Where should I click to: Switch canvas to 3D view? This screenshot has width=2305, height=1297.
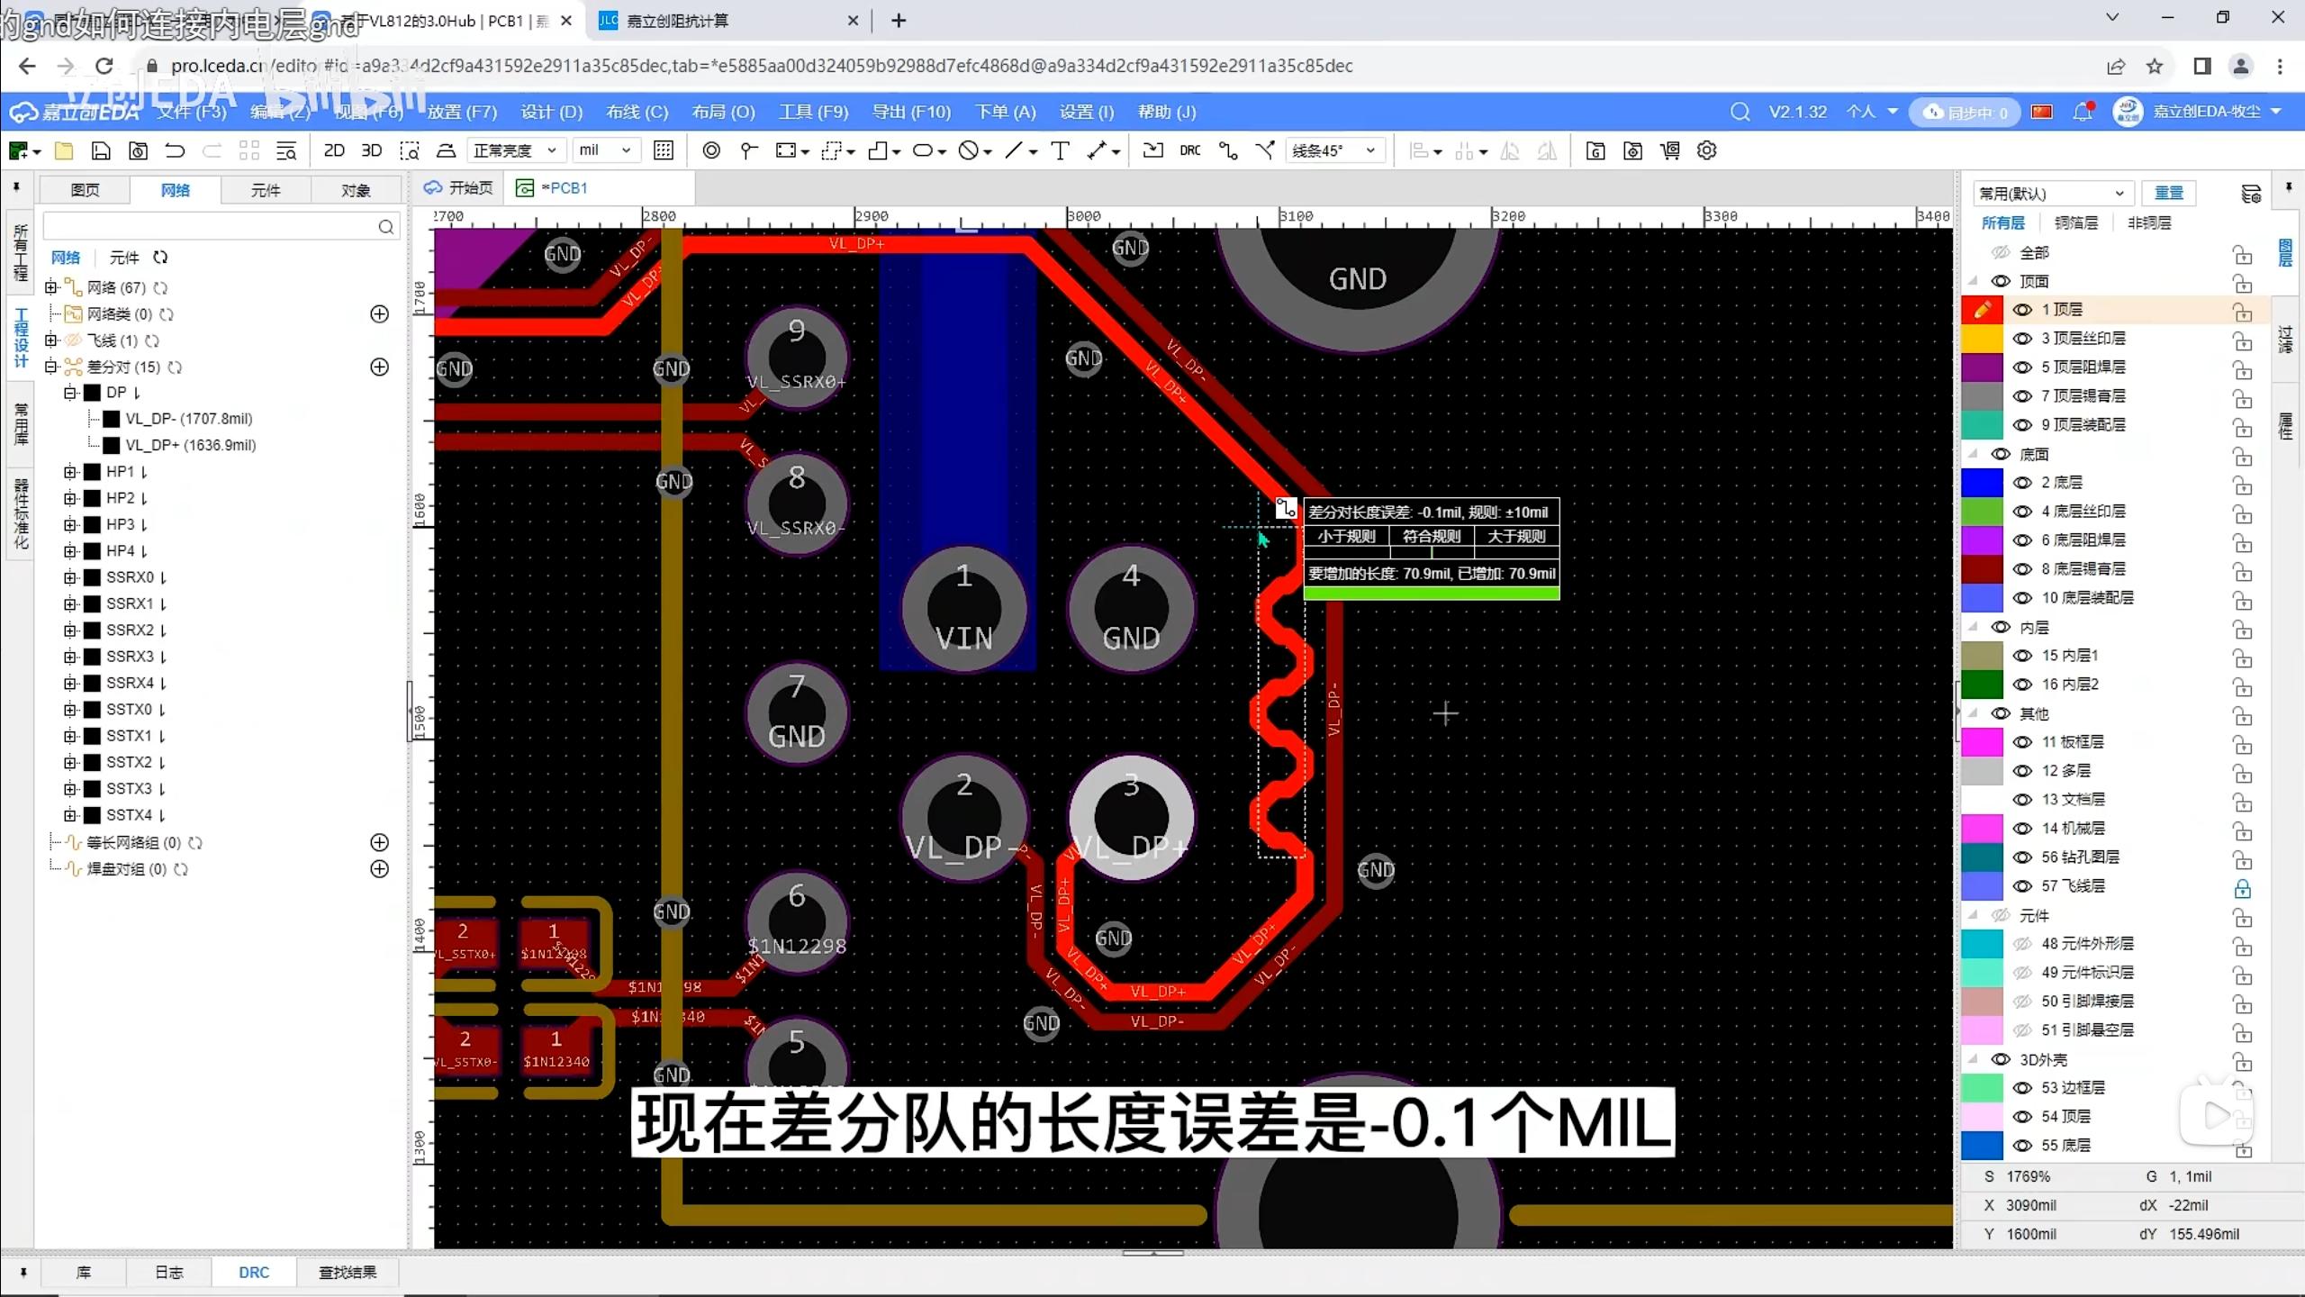(x=371, y=150)
